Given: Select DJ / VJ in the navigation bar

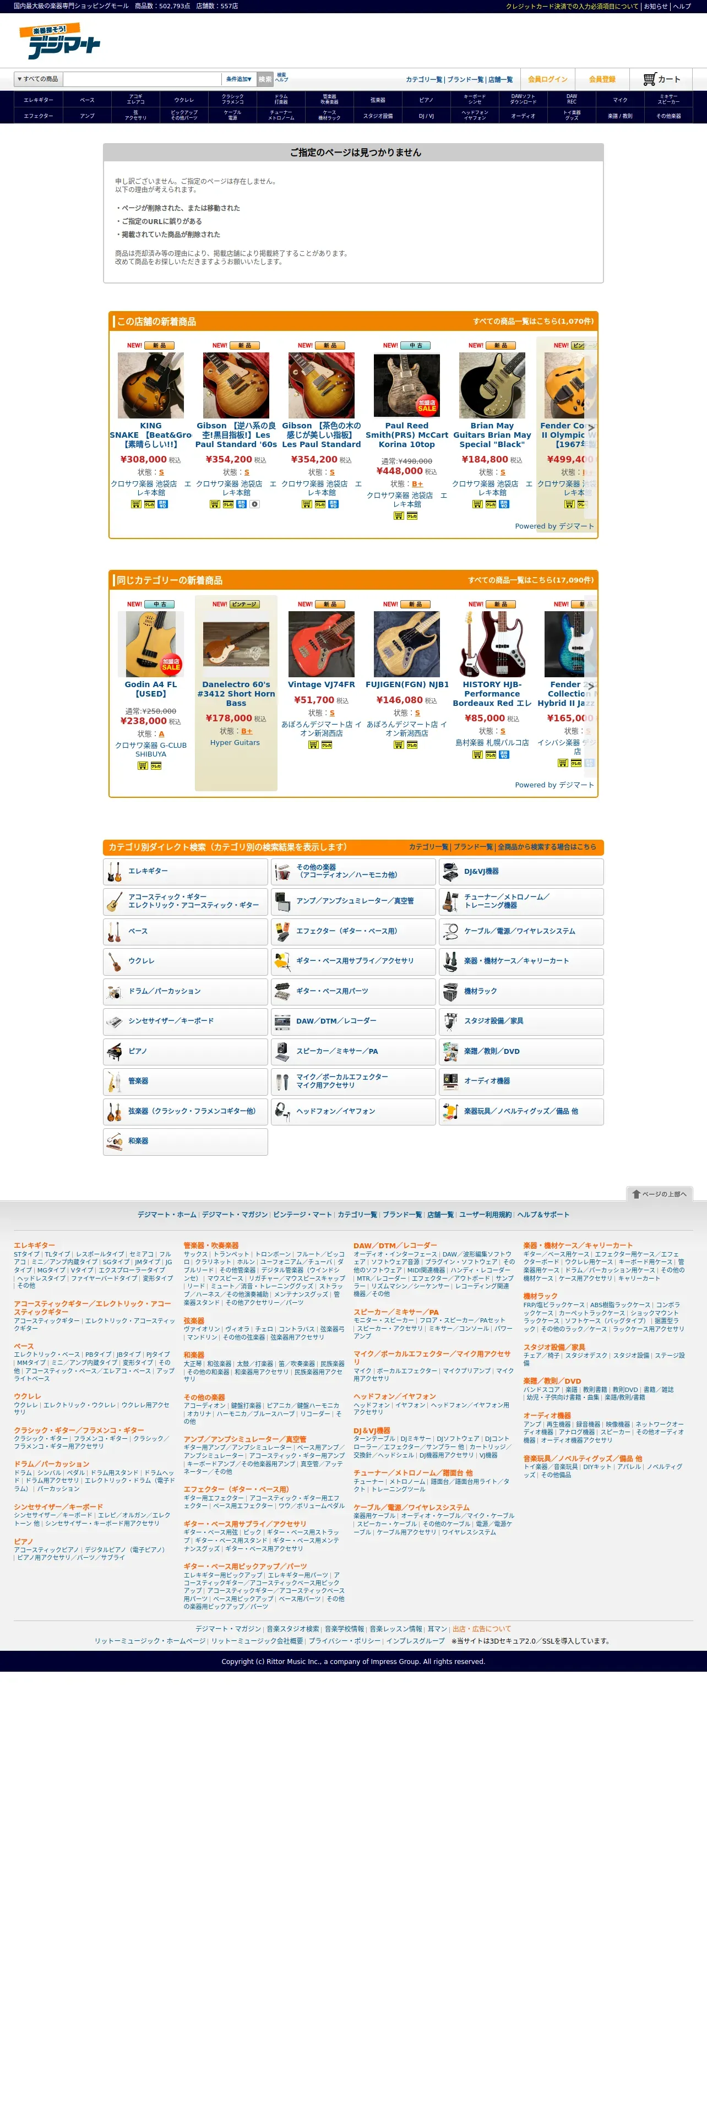Looking at the screenshot, I should (426, 116).
